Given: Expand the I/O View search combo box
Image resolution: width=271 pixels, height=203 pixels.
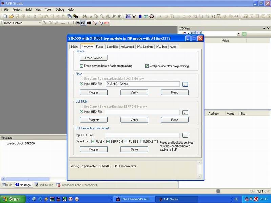Looking at the screenshot, I should (x=239, y=34).
